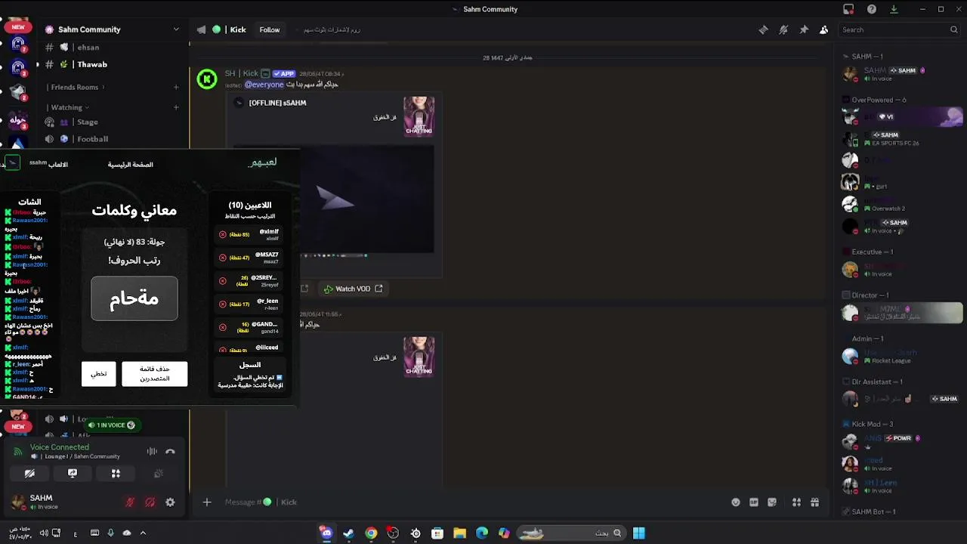
Task: Mention everyone tag in Kick message
Action: [x=264, y=85]
